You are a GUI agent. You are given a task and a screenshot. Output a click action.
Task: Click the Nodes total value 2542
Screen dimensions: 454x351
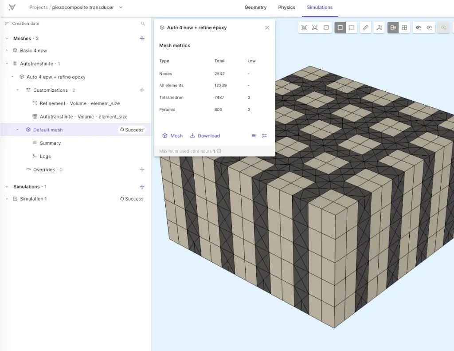click(219, 74)
